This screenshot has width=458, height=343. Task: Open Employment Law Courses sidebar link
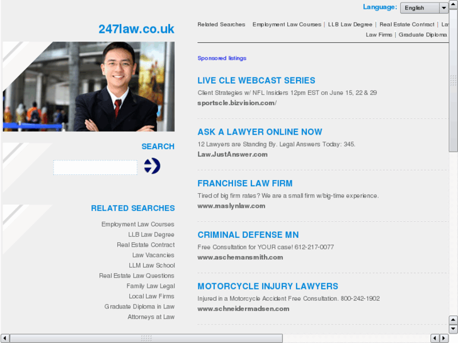(x=138, y=224)
